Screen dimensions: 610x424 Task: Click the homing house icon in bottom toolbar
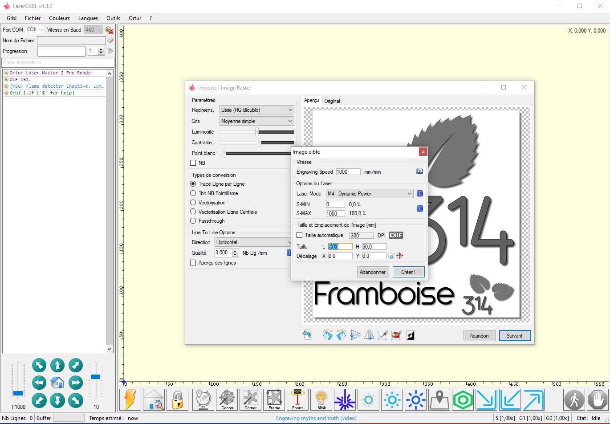(x=154, y=400)
